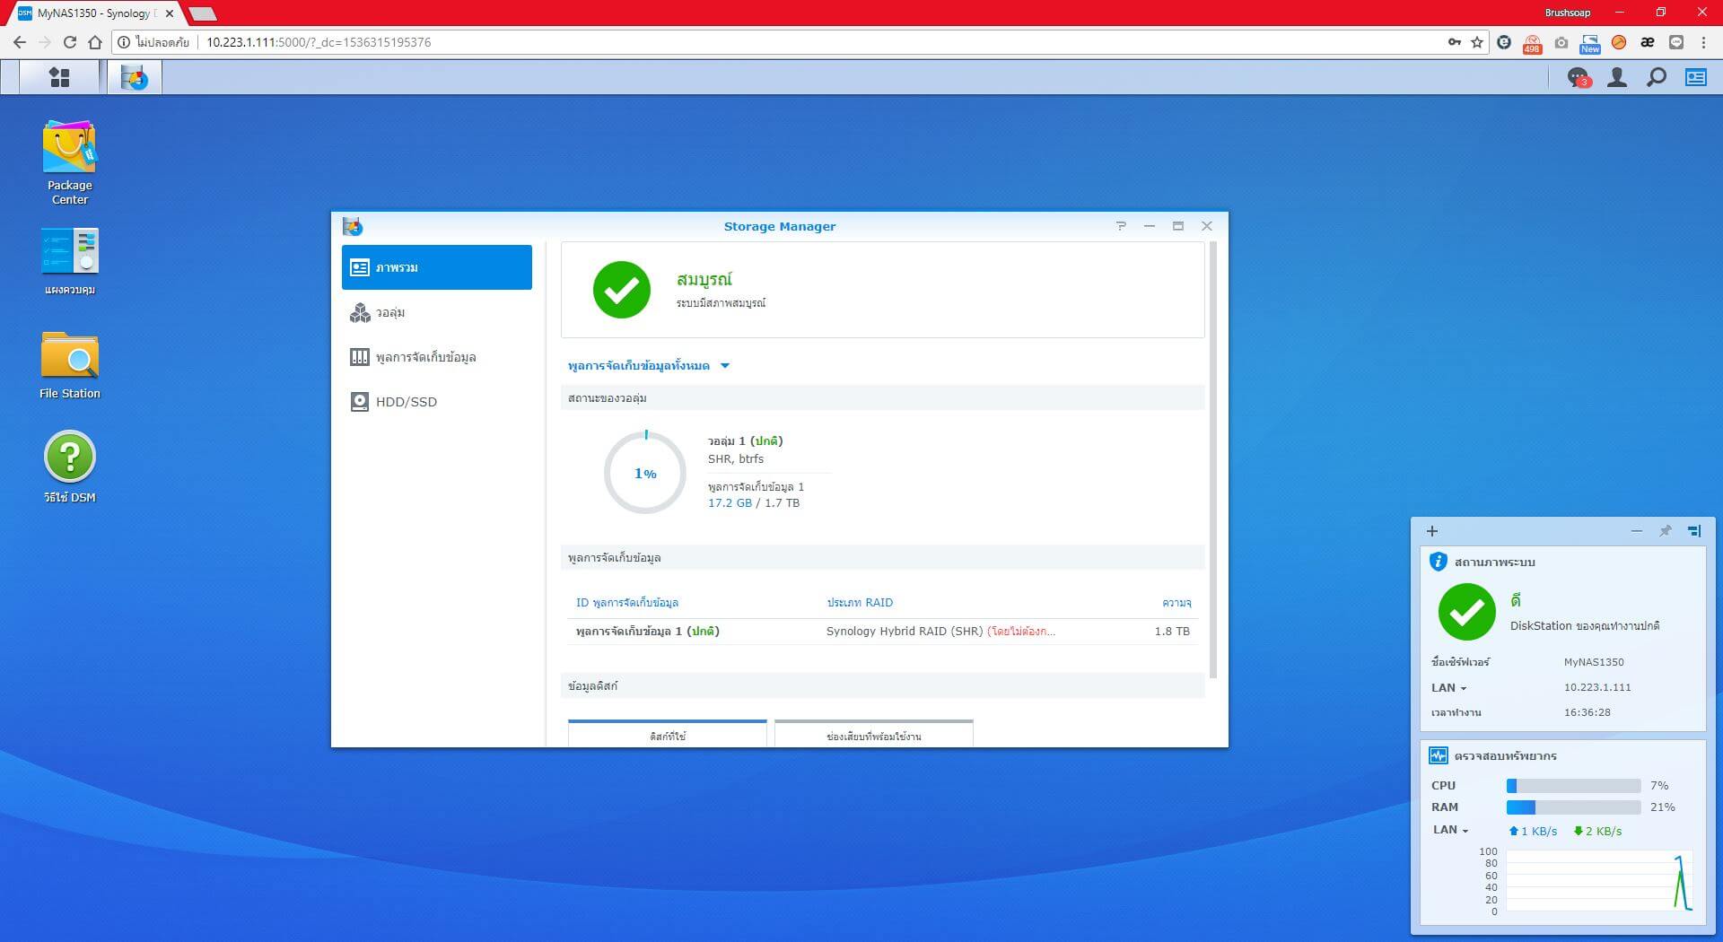The image size is (1723, 942).
Task: Select the Overview tab in sidebar
Action: coord(437,267)
